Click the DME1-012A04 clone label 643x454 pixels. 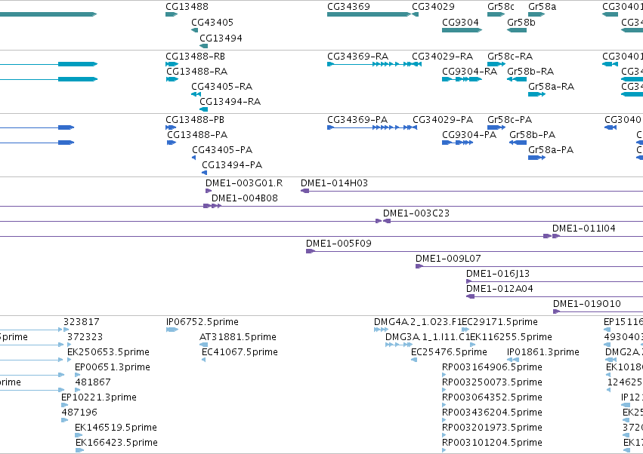click(499, 289)
